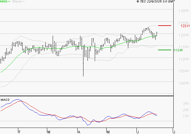Screen dimensions: 191x134
Task: Select the 11305 support price label
Action: click(x=178, y=50)
